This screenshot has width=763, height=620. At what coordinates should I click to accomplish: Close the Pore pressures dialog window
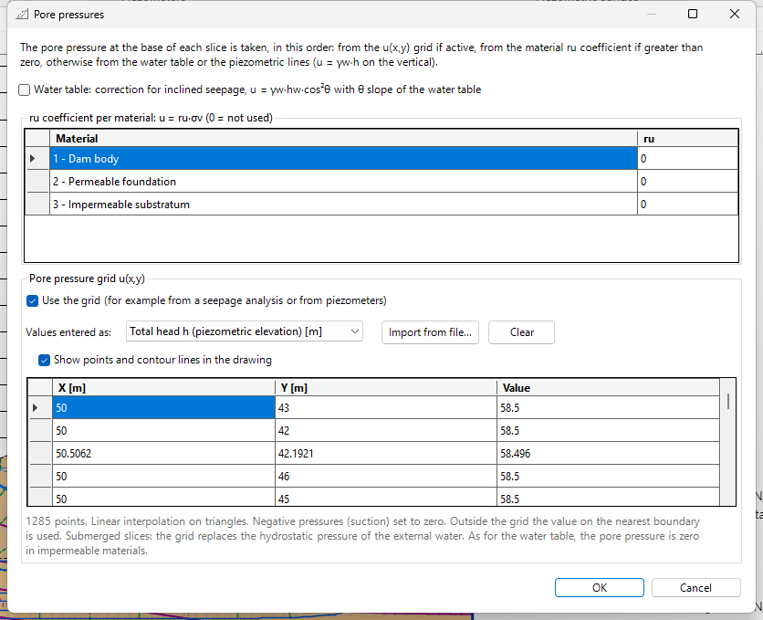click(x=735, y=14)
